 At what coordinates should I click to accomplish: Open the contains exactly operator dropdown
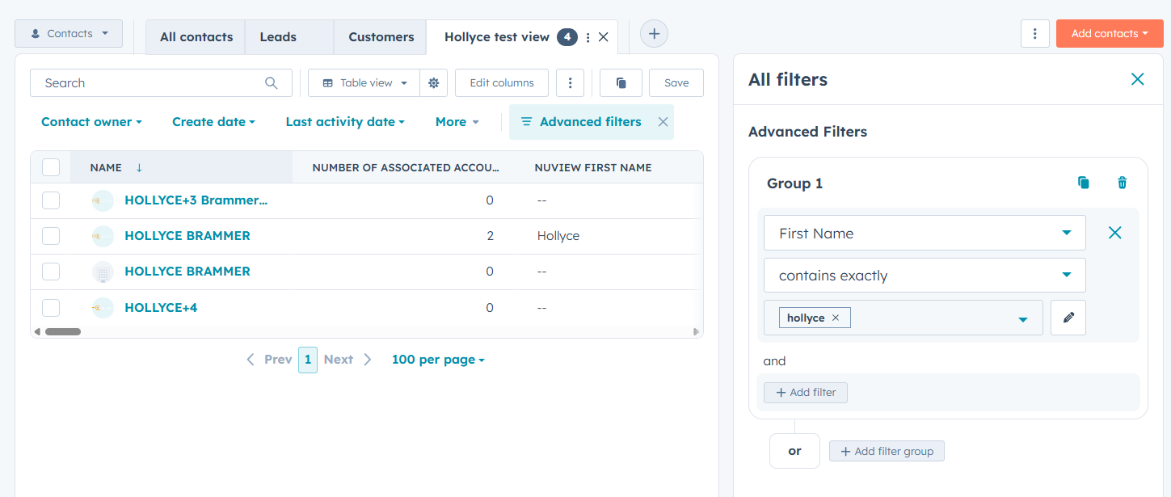point(924,276)
